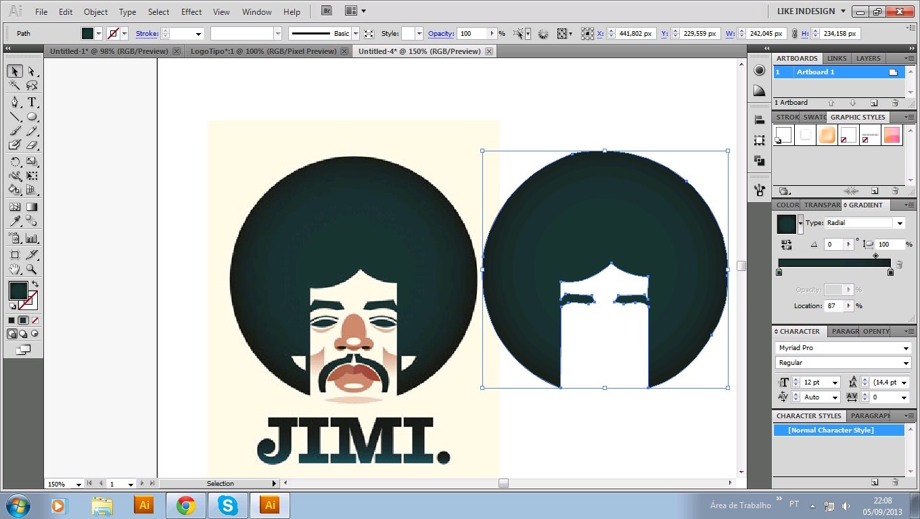Select the Artboard tool
The height and width of the screenshot is (519, 920).
click(14, 255)
